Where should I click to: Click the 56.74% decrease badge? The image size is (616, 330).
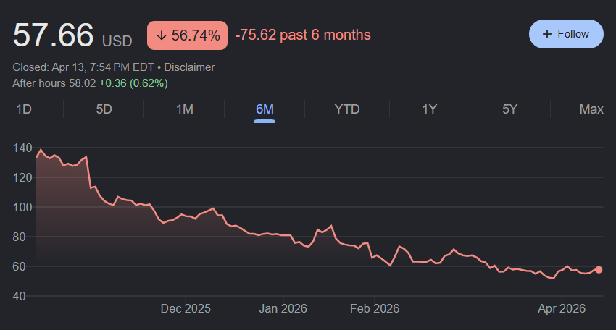(188, 35)
